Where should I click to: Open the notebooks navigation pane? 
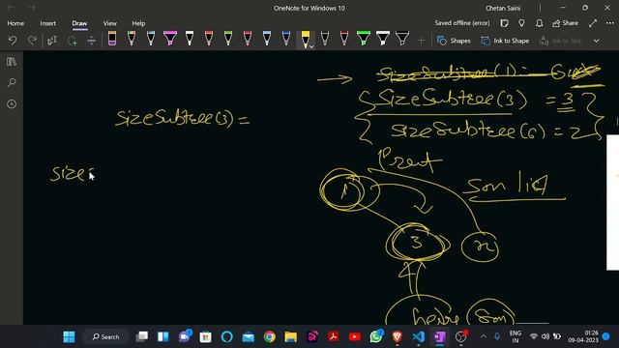[12, 62]
